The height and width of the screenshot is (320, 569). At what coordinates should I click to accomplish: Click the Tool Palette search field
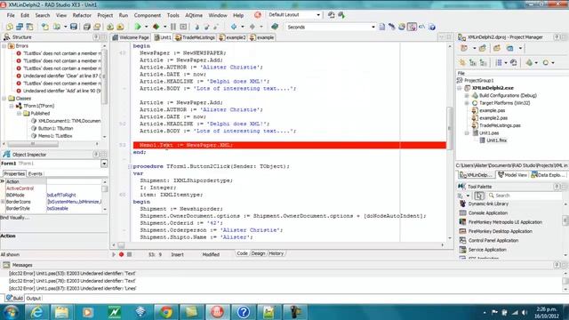point(525,196)
